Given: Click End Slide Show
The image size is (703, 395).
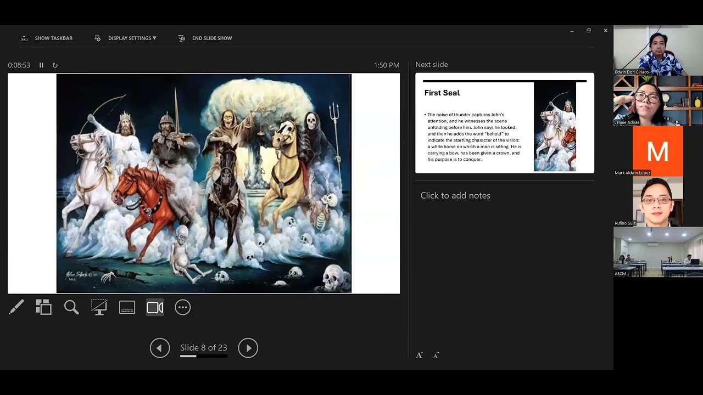Looking at the screenshot, I should click(212, 38).
